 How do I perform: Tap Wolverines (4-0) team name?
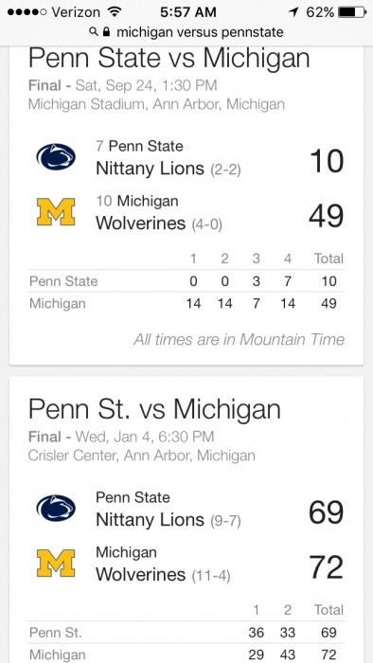pyautogui.click(x=159, y=224)
